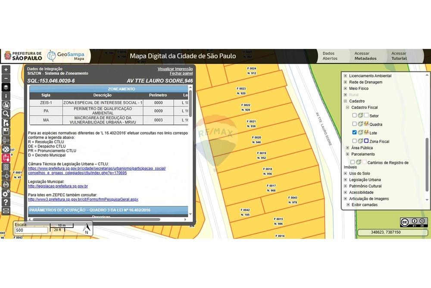Click the zoom out minus button
431x288 pixels.
tap(6, 78)
